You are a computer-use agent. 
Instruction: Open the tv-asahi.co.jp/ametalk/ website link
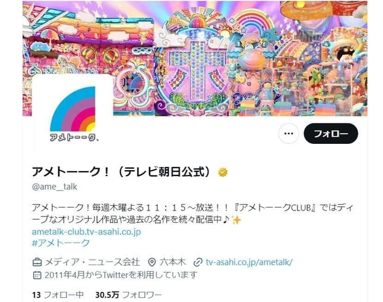[249, 262]
